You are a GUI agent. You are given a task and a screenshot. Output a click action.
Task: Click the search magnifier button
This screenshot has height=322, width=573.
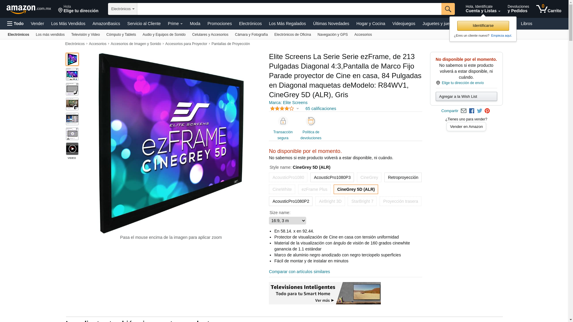(448, 9)
